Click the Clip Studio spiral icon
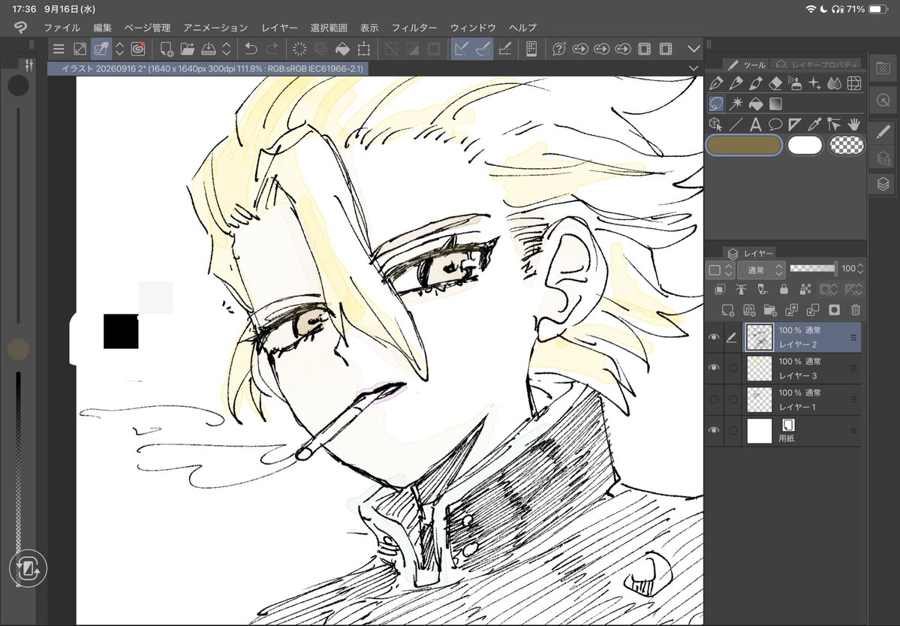Screen dimensions: 900x626 point(138,49)
